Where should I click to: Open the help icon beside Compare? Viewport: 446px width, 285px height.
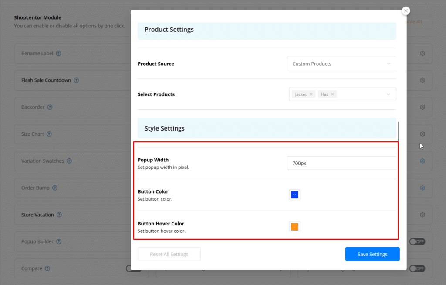[47, 268]
